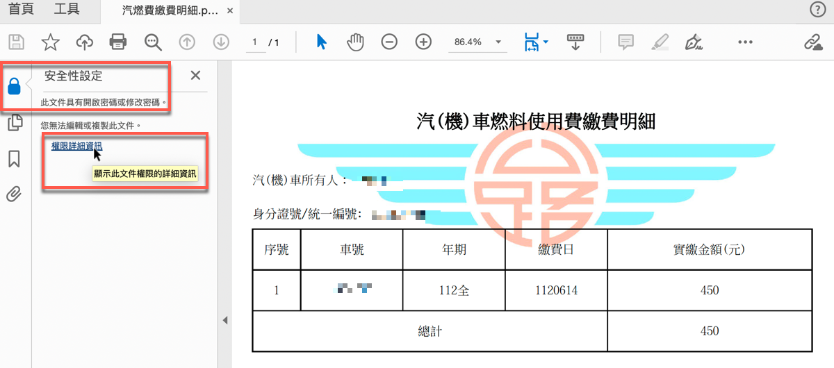Zoom in with plus icon
The width and height of the screenshot is (834, 368).
click(x=423, y=42)
